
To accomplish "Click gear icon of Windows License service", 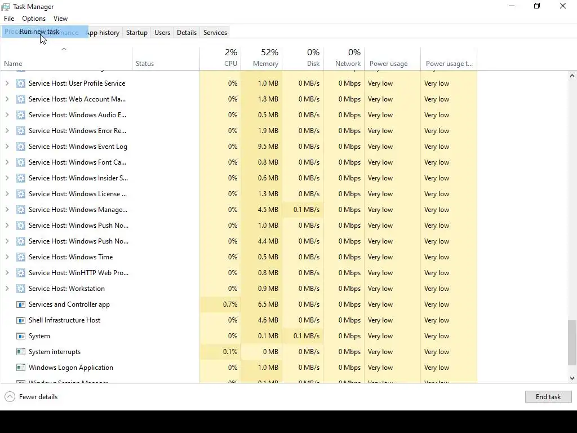I will click(x=21, y=194).
